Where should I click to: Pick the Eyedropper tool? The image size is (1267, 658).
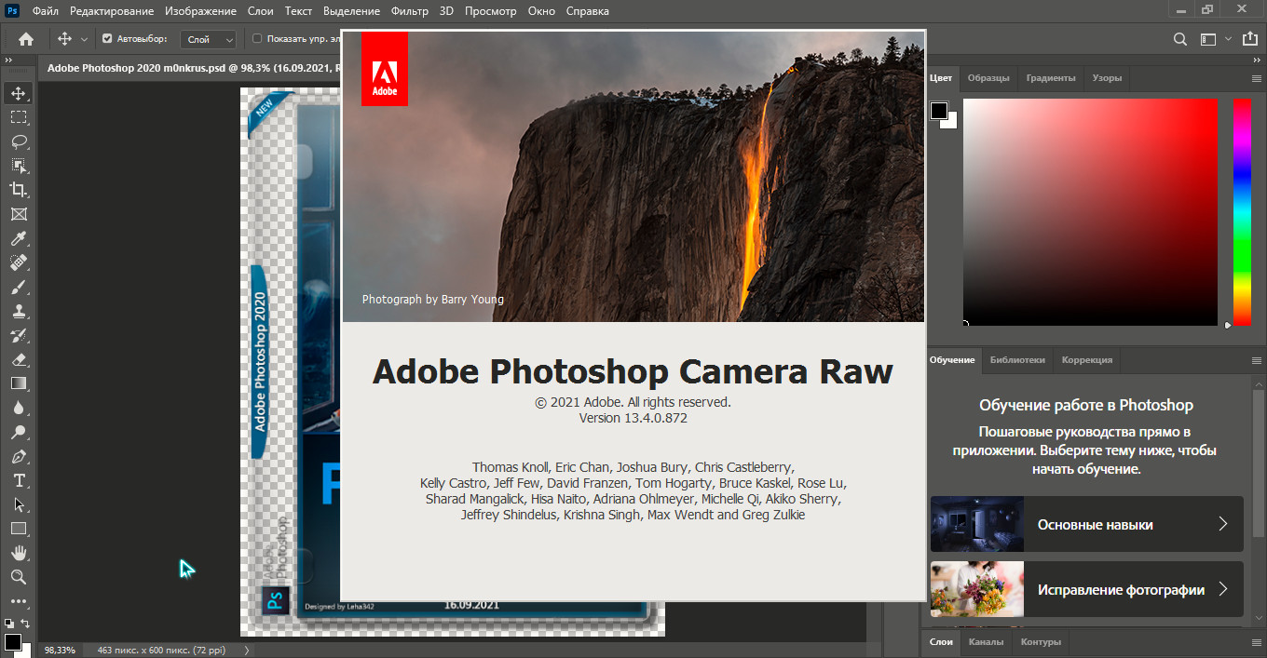coord(19,238)
